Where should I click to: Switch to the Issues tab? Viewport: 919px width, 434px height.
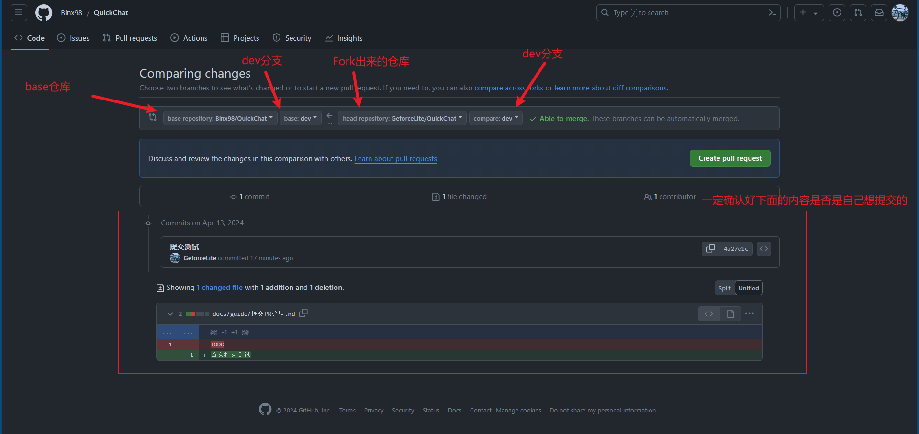73,38
